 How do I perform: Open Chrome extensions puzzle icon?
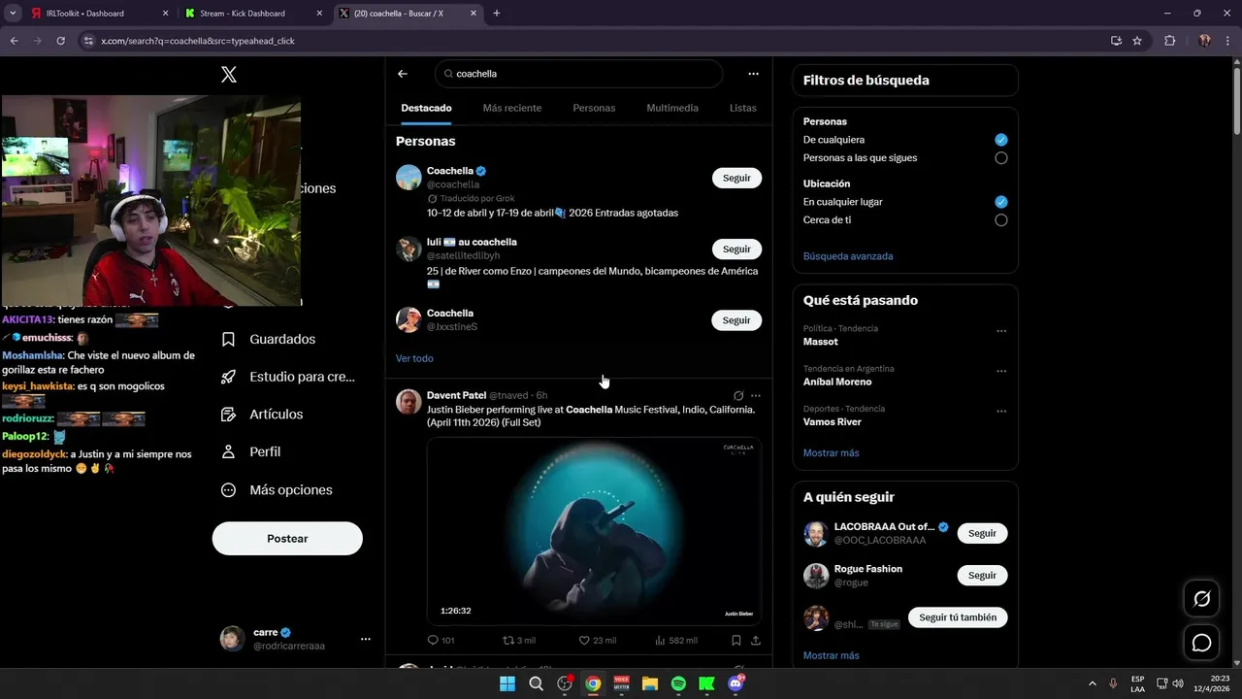click(1169, 41)
